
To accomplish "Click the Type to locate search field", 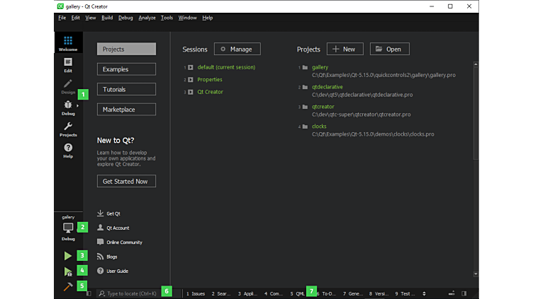I will pos(131,293).
